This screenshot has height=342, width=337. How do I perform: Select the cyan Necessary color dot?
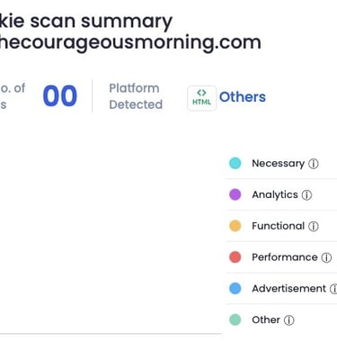coord(235,163)
